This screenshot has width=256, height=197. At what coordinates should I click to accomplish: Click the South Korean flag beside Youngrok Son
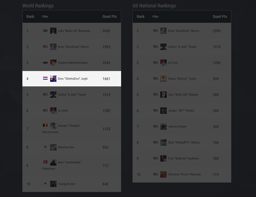coord(45,184)
